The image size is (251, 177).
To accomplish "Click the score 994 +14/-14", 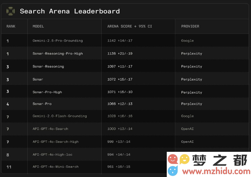I will [119, 155].
